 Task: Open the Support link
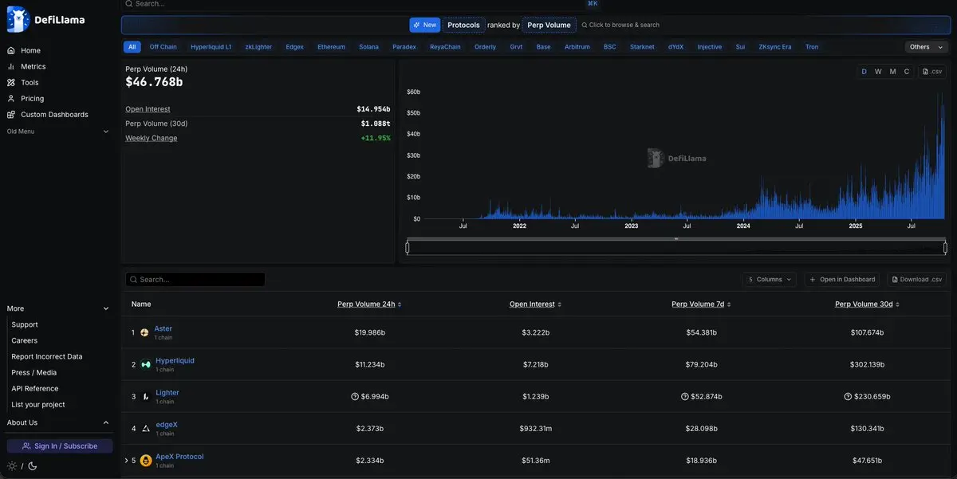(x=25, y=324)
